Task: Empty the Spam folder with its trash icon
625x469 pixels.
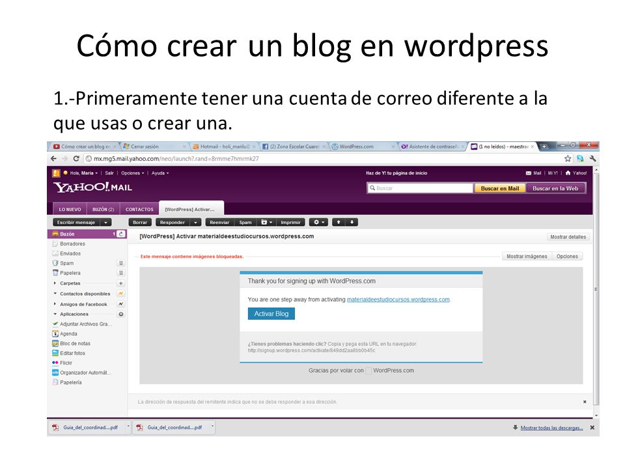Action: click(121, 263)
